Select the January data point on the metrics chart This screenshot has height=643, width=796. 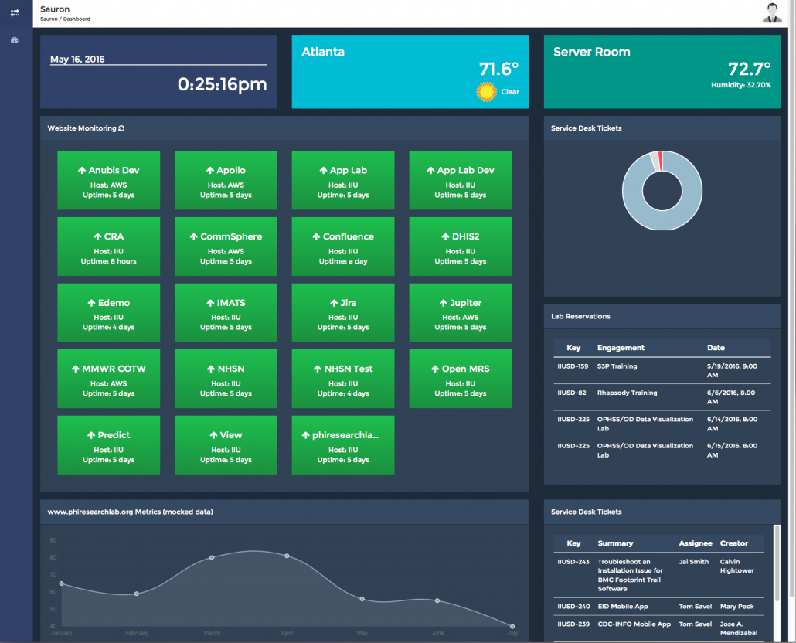click(x=61, y=583)
